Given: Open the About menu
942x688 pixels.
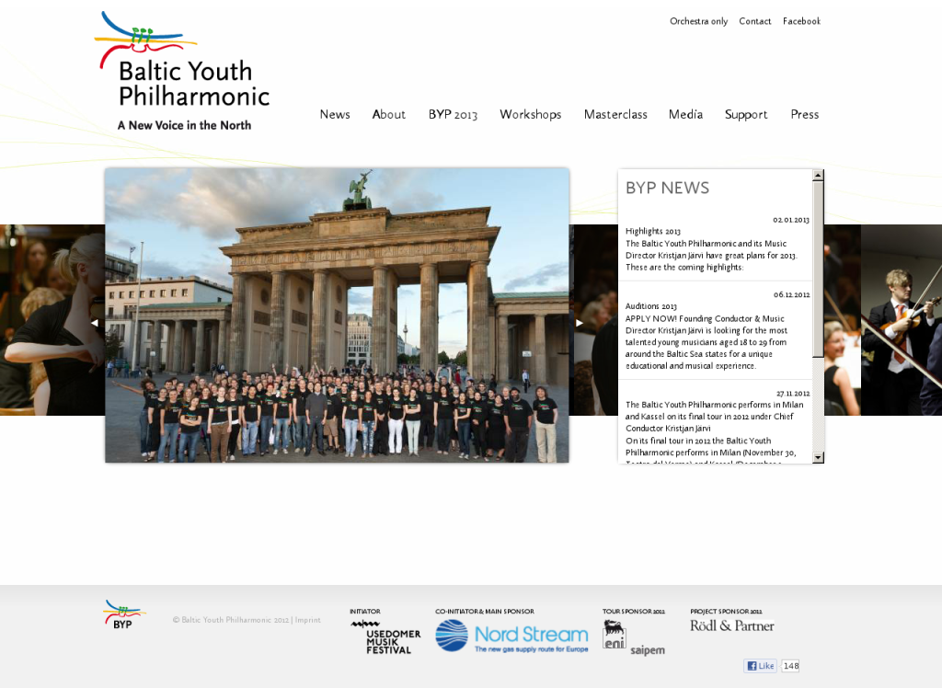Looking at the screenshot, I should 389,114.
